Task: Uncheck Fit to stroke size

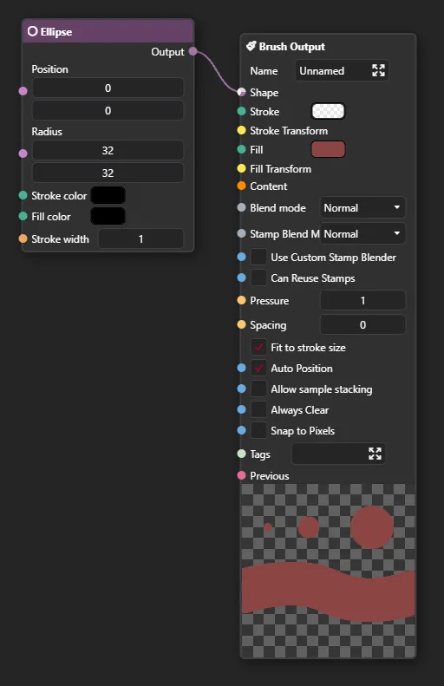Action: pos(258,347)
